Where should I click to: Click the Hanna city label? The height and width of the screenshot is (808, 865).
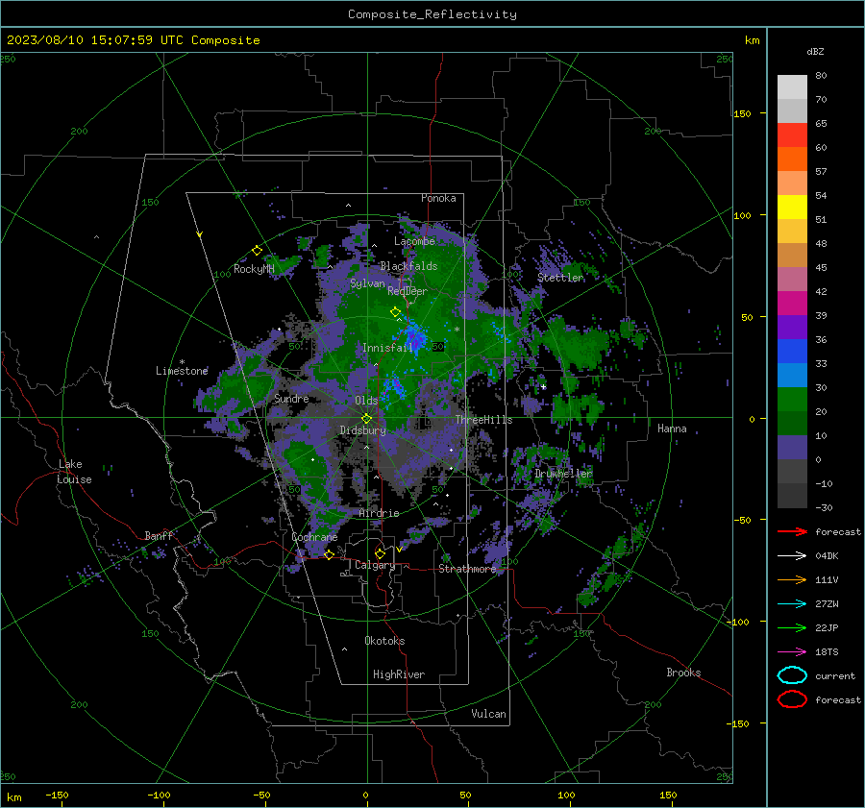(672, 428)
